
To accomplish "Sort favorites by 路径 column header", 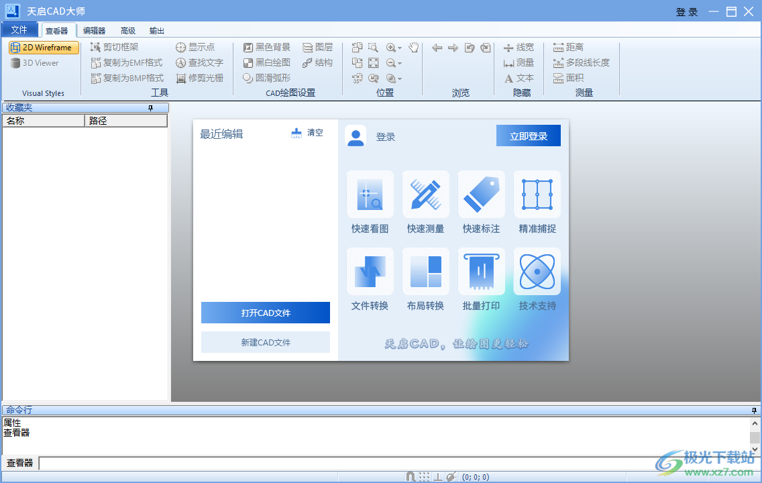I will click(126, 121).
